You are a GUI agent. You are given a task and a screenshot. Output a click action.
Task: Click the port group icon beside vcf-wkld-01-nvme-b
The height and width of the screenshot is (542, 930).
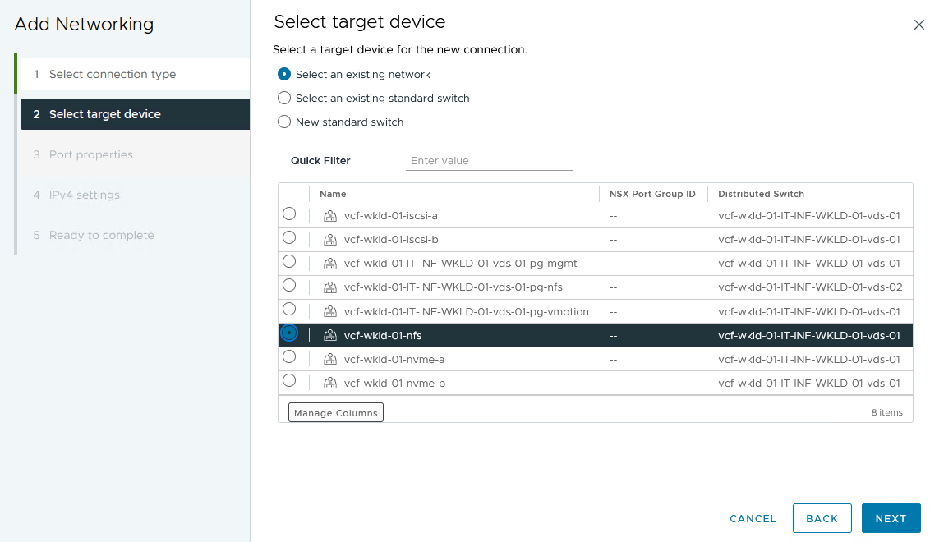(330, 383)
